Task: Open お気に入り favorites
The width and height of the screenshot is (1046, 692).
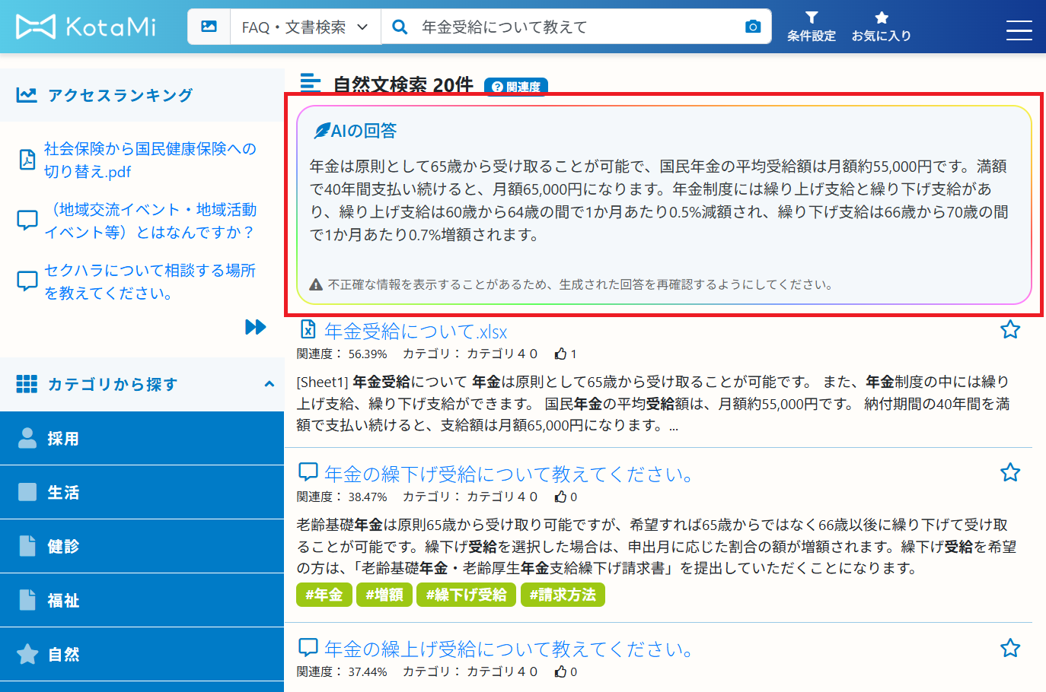Action: coord(881,27)
